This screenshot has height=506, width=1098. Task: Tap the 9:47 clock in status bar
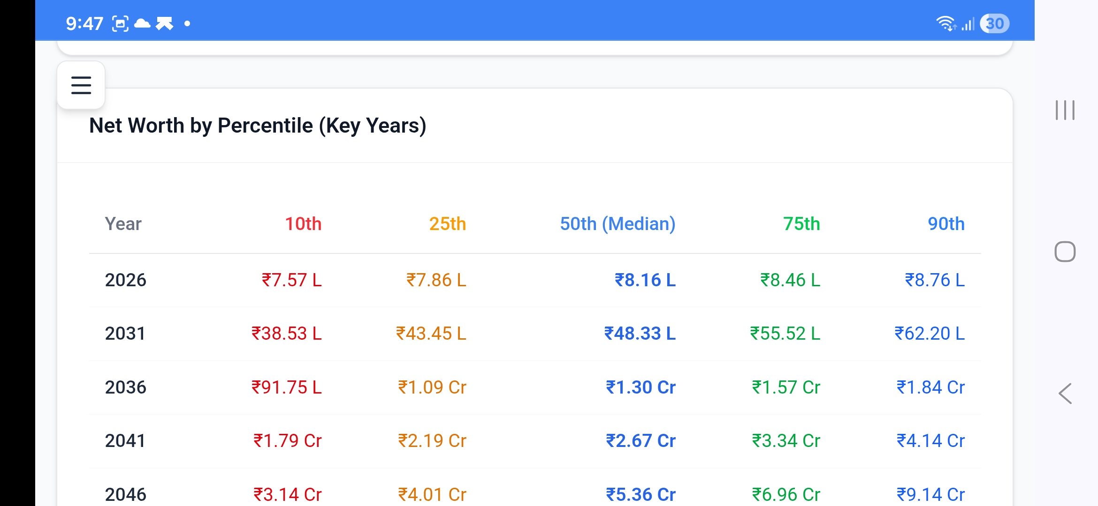tap(84, 23)
